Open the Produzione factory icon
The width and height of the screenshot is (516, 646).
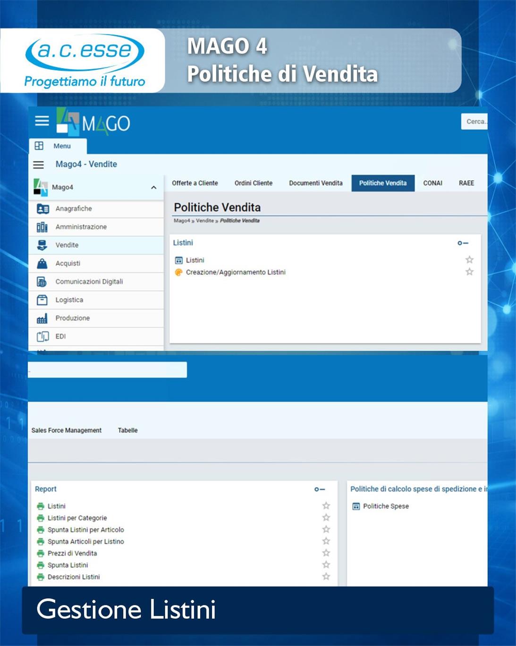point(42,318)
